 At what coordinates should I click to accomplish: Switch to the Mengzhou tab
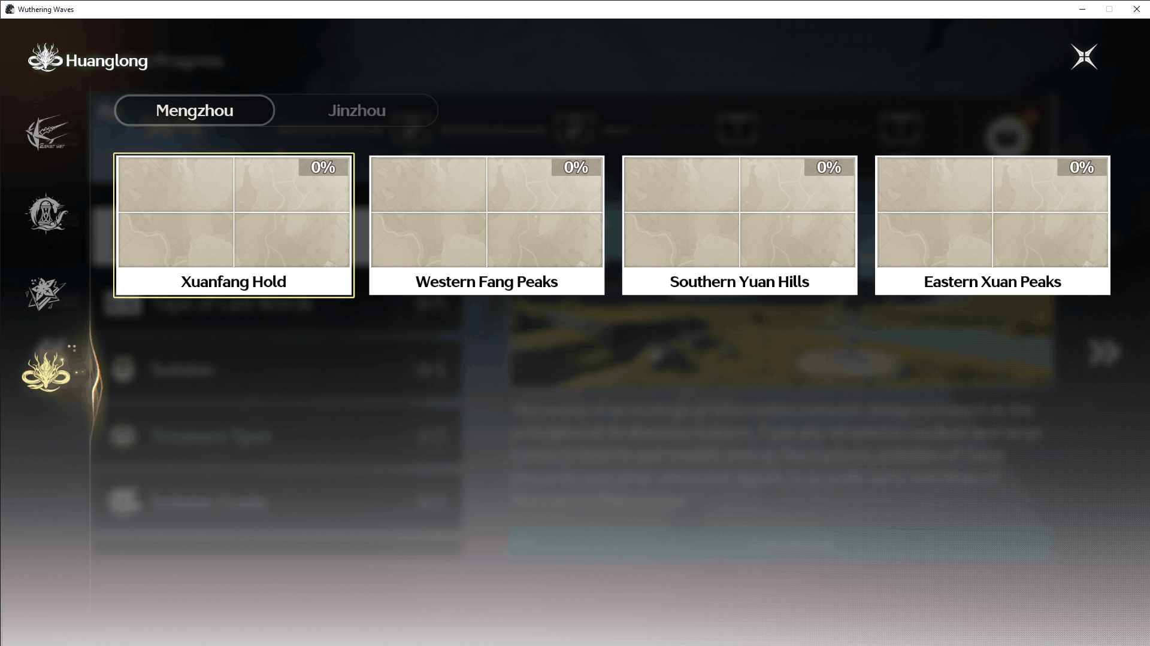[x=195, y=111]
